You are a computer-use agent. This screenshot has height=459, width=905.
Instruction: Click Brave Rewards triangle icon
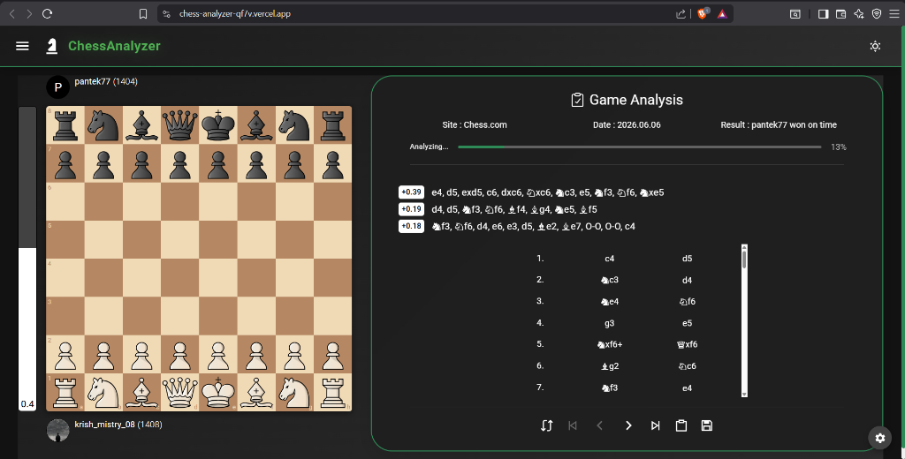(722, 14)
